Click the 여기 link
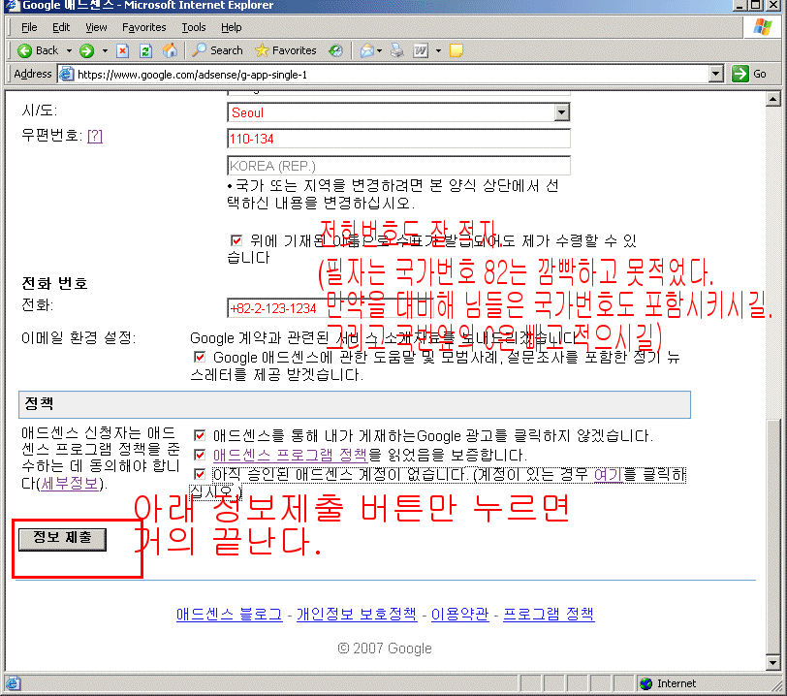787x696 pixels. pos(608,475)
